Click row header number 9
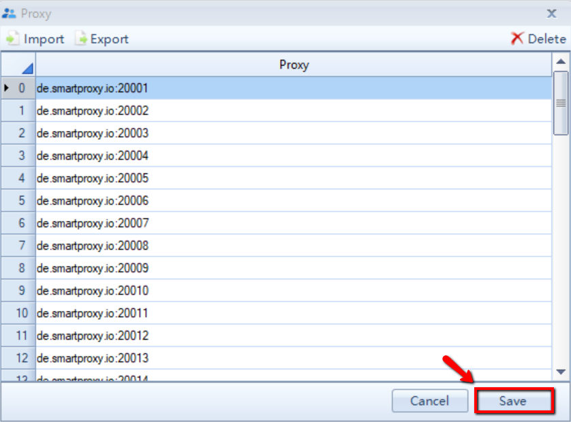 coord(18,291)
